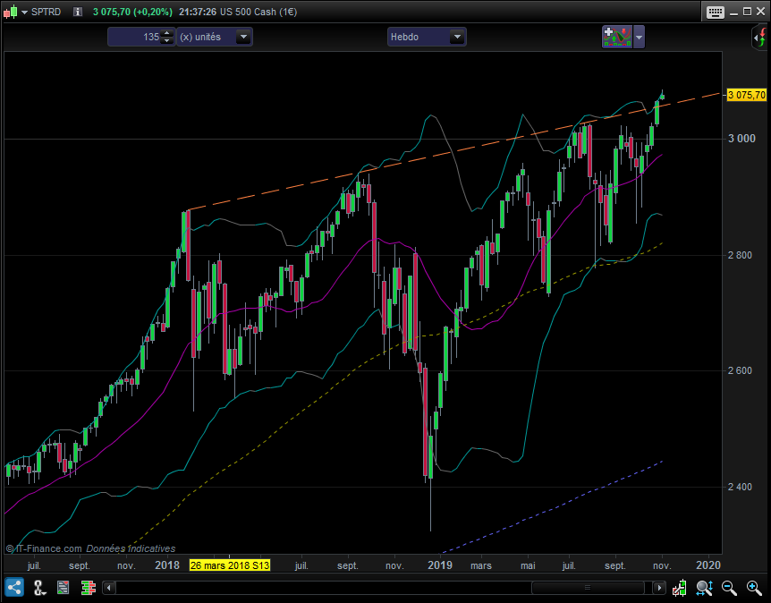This screenshot has height=603, width=771.
Task: Click the 2 400 price axis label
Action: tap(740, 487)
